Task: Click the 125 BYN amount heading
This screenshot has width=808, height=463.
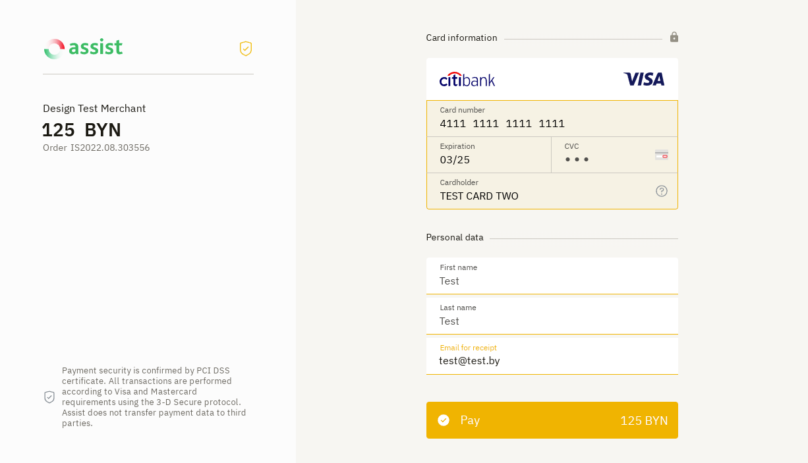Action: tap(82, 130)
